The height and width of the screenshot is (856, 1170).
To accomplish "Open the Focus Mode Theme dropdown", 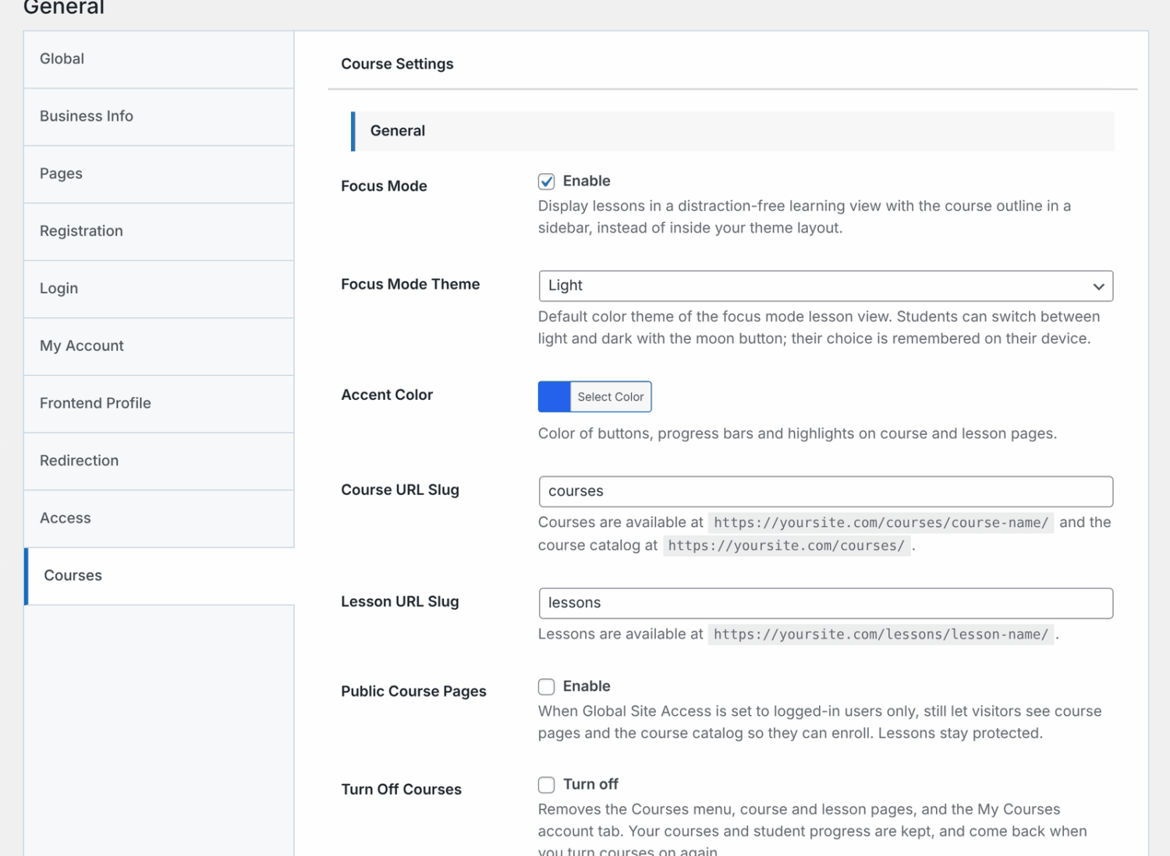I will coord(825,286).
